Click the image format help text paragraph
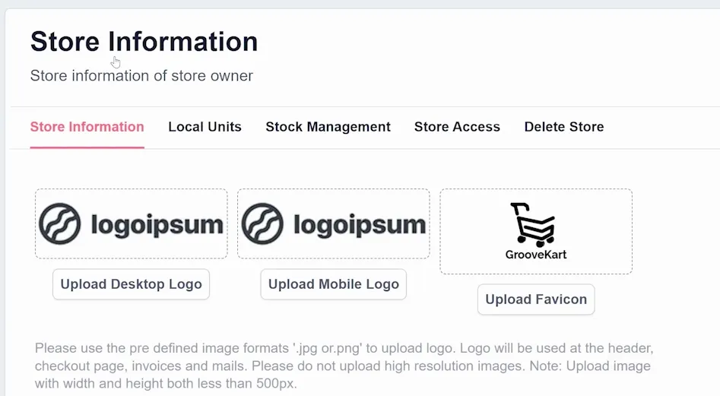Viewport: 720px width, 396px height. coord(344,366)
